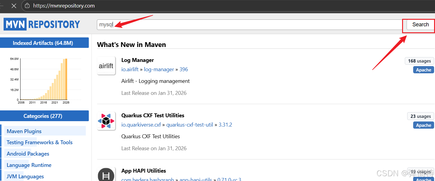The height and width of the screenshot is (181, 435).
Task: Open Quarkus CXF Test Utilities title
Action: point(153,115)
